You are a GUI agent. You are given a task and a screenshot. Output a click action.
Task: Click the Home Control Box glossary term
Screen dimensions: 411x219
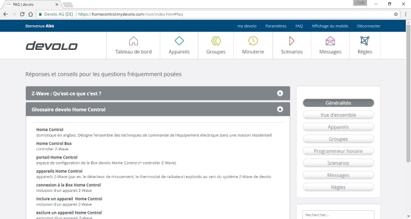point(54,143)
